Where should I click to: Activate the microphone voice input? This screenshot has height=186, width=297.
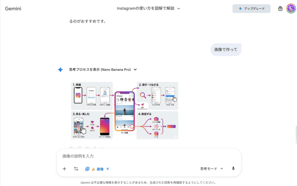click(x=233, y=169)
